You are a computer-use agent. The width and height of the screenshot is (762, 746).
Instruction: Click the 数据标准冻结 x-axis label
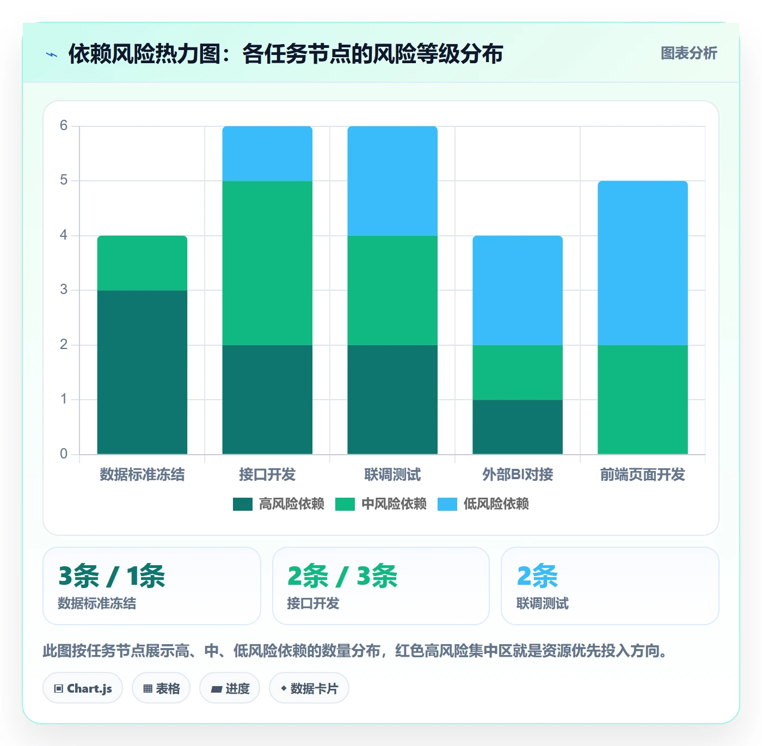(x=142, y=475)
